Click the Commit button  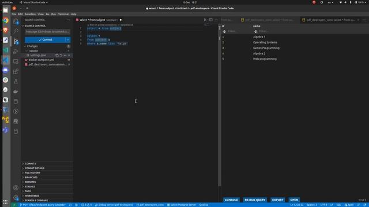(45, 40)
